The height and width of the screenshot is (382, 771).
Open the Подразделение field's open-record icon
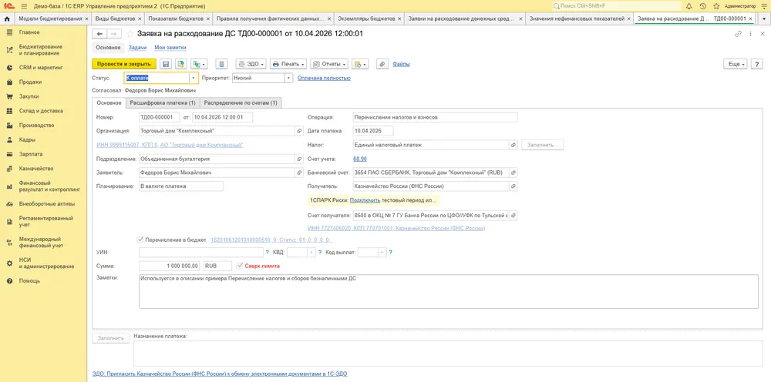(299, 159)
